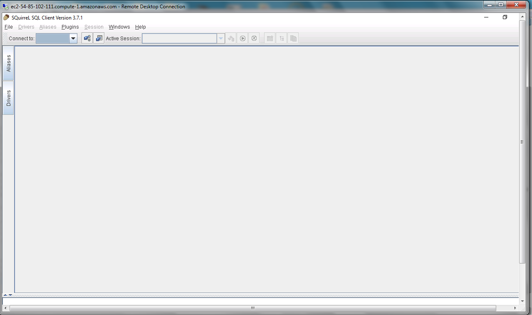Show the Aliases side panel tab
This screenshot has width=532, height=315.
[x=8, y=63]
